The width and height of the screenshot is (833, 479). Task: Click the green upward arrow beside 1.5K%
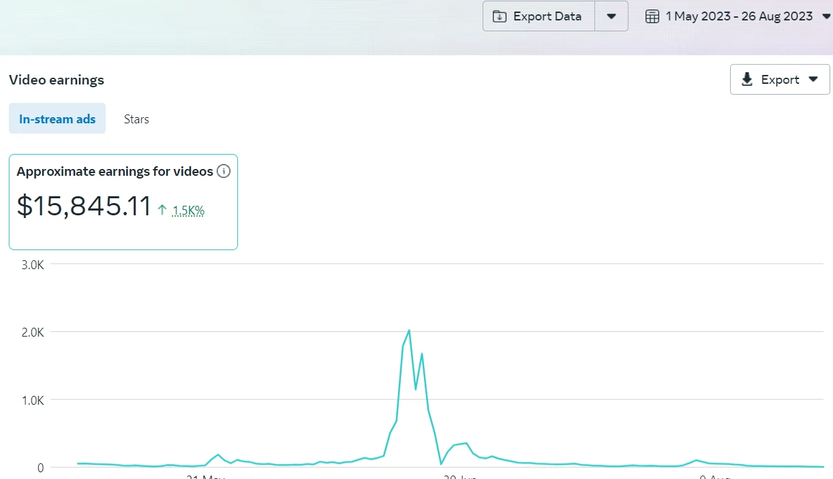162,210
